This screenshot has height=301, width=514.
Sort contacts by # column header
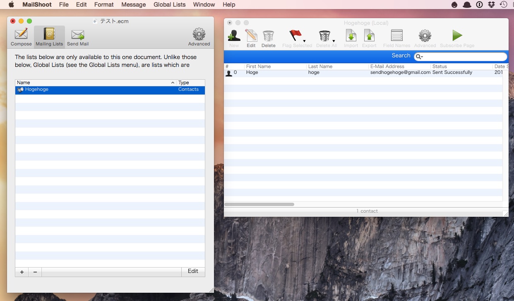(234, 66)
